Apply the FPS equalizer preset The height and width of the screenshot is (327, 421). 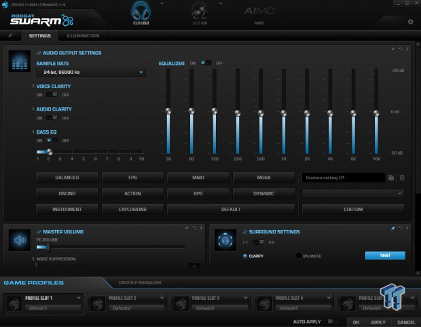pos(132,178)
